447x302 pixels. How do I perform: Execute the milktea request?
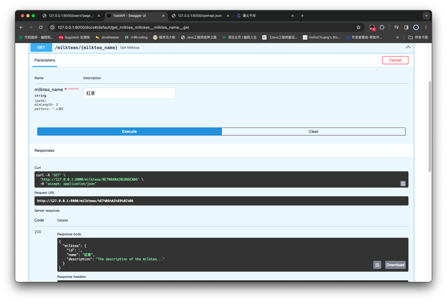point(129,131)
